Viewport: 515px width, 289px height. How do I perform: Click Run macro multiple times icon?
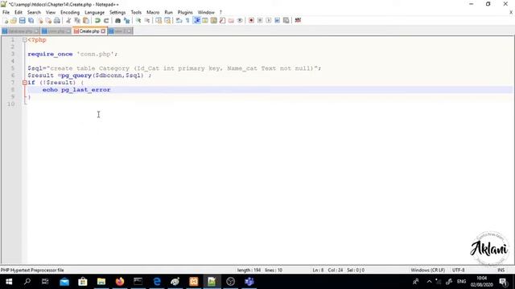(x=277, y=21)
